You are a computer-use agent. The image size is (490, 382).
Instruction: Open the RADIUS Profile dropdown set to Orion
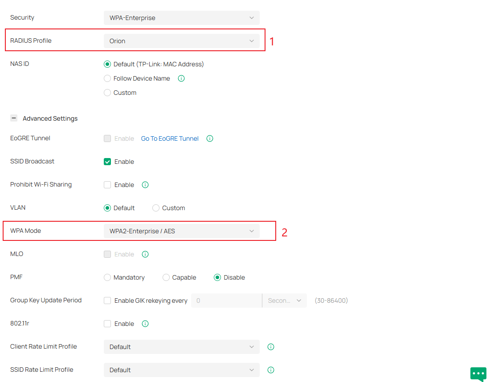(x=181, y=41)
